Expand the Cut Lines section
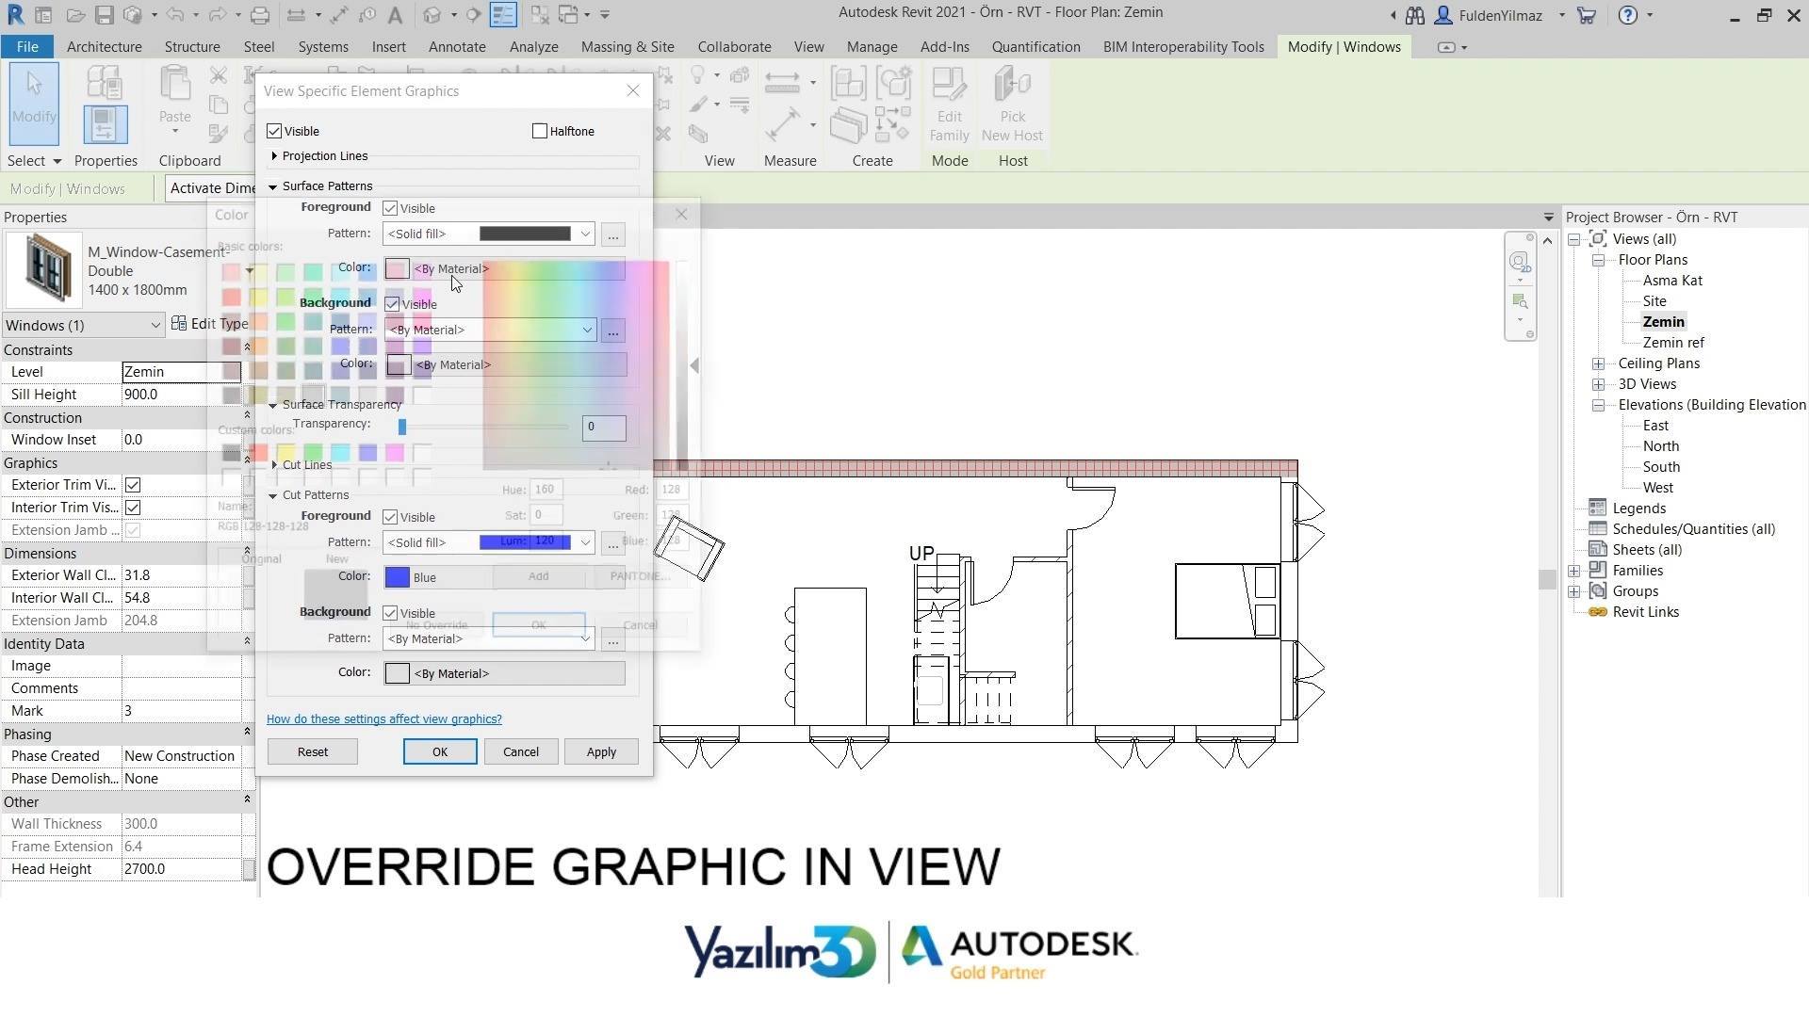Image resolution: width=1809 pixels, height=1017 pixels. 274,464
